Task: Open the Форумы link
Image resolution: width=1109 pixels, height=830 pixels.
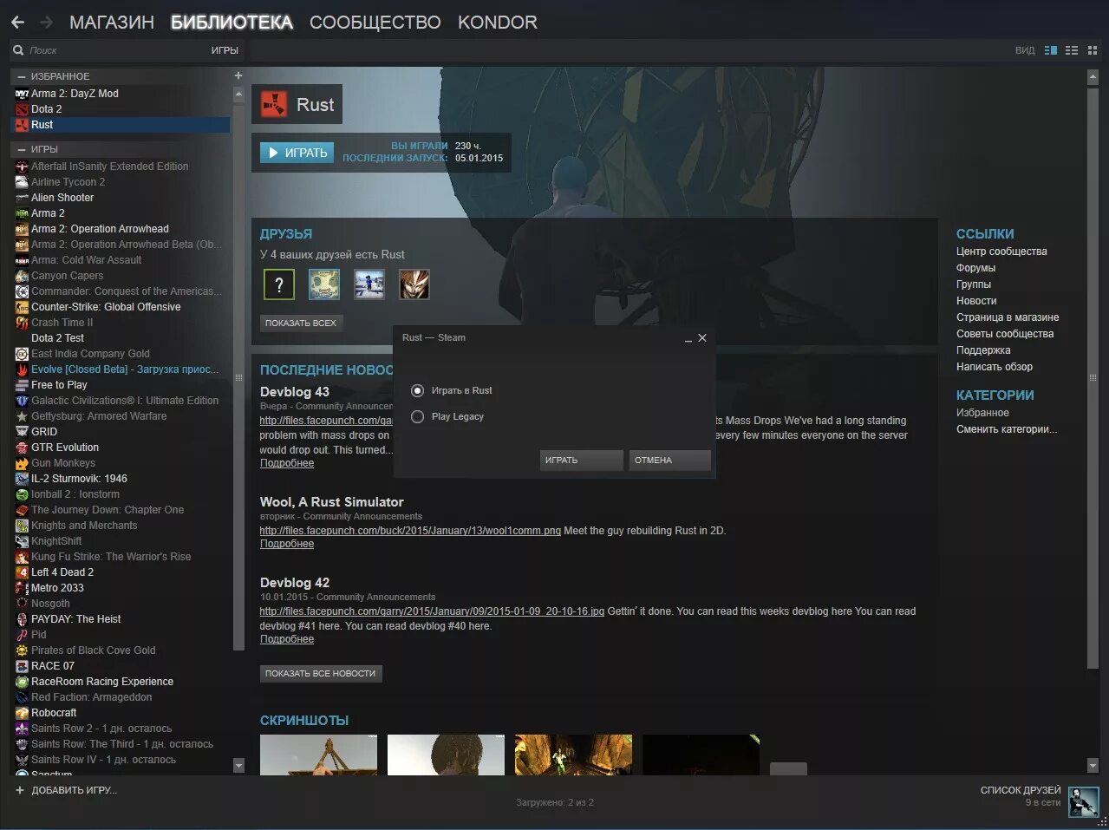Action: pos(975,268)
